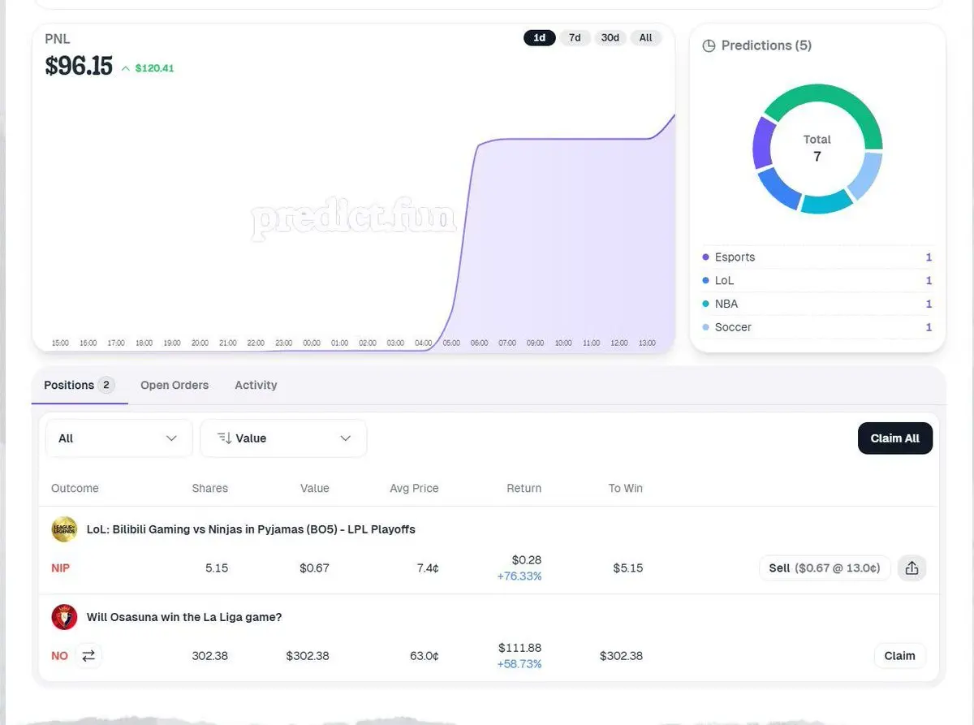Click the PNL line chart area

tap(354, 219)
